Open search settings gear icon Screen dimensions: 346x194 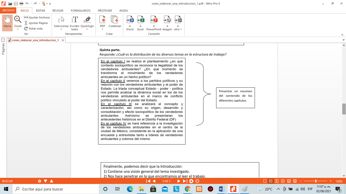coord(40,181)
